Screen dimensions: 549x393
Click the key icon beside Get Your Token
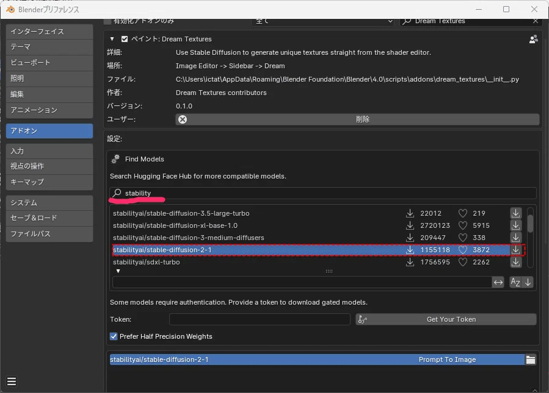pyautogui.click(x=362, y=319)
